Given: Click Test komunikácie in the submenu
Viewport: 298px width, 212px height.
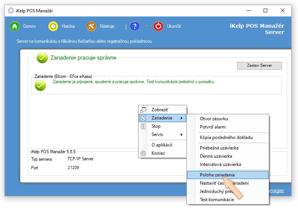Looking at the screenshot, I should (217, 200).
